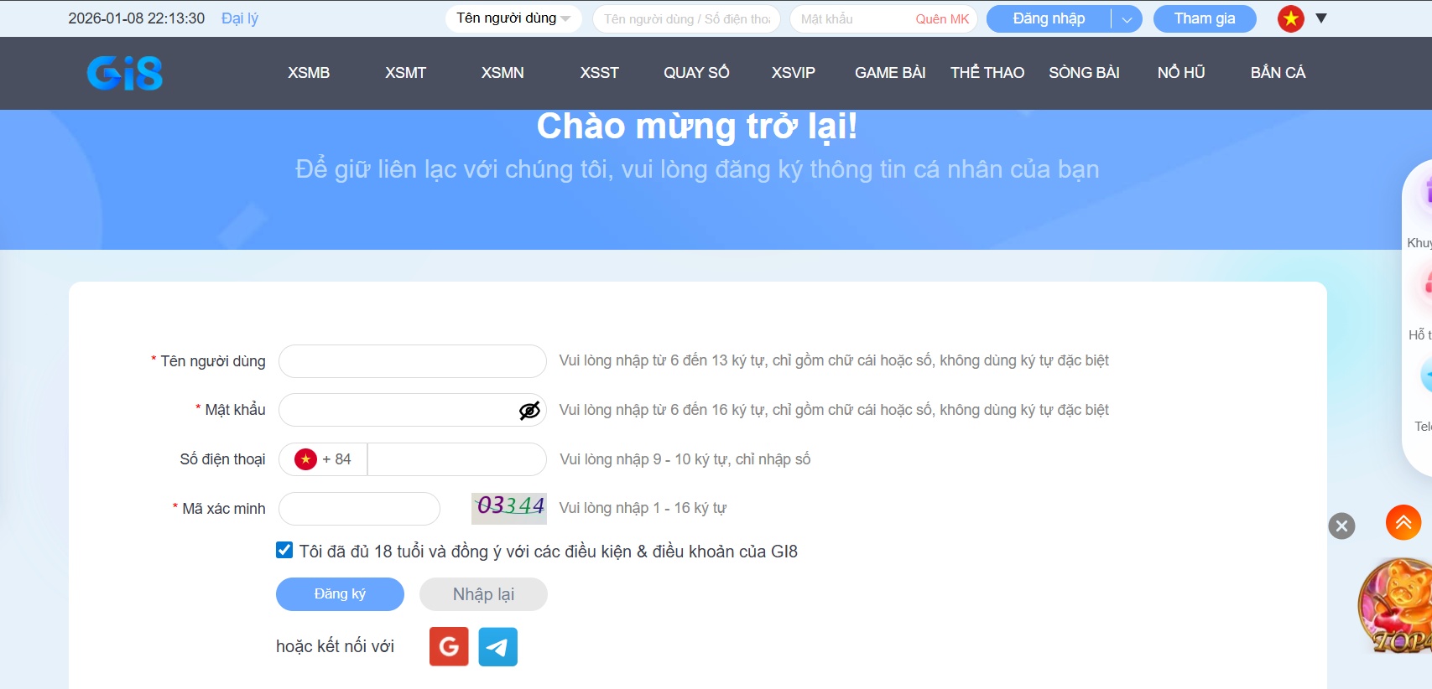Click the agreement text about GI8 terms
The width and height of the screenshot is (1432, 689).
549,552
